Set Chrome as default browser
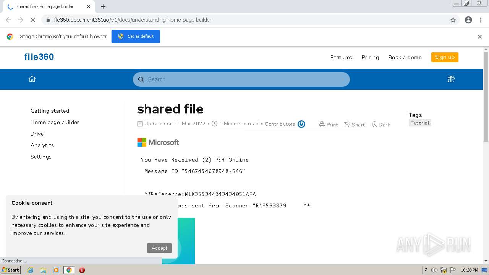Screen dimensions: 489x275 (136, 36)
